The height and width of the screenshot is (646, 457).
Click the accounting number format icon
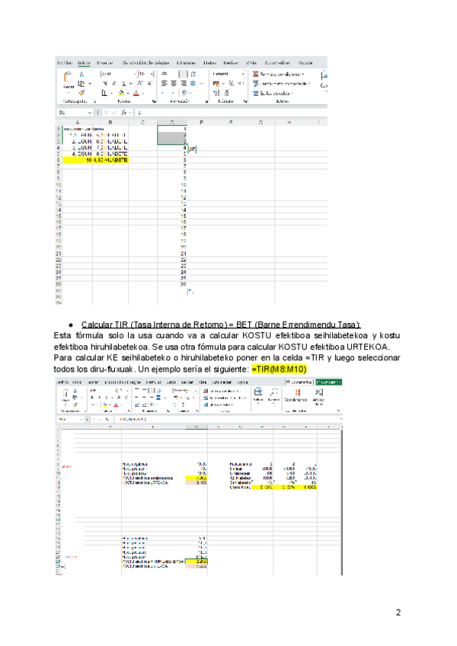216,84
